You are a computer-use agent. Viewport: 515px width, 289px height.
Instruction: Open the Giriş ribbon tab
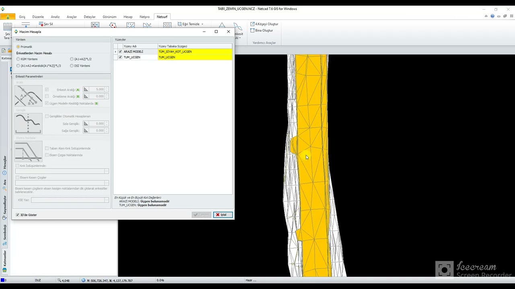pyautogui.click(x=22, y=17)
